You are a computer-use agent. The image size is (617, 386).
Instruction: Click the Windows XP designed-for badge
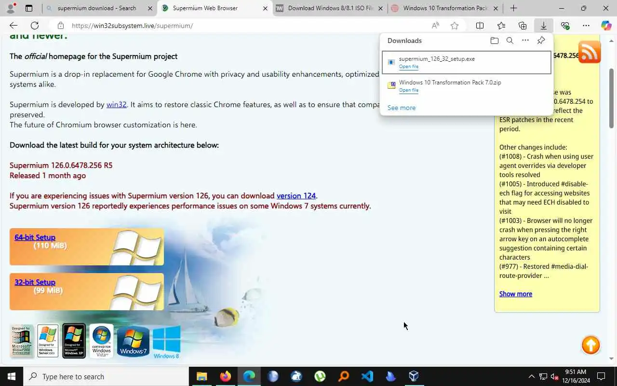click(74, 341)
